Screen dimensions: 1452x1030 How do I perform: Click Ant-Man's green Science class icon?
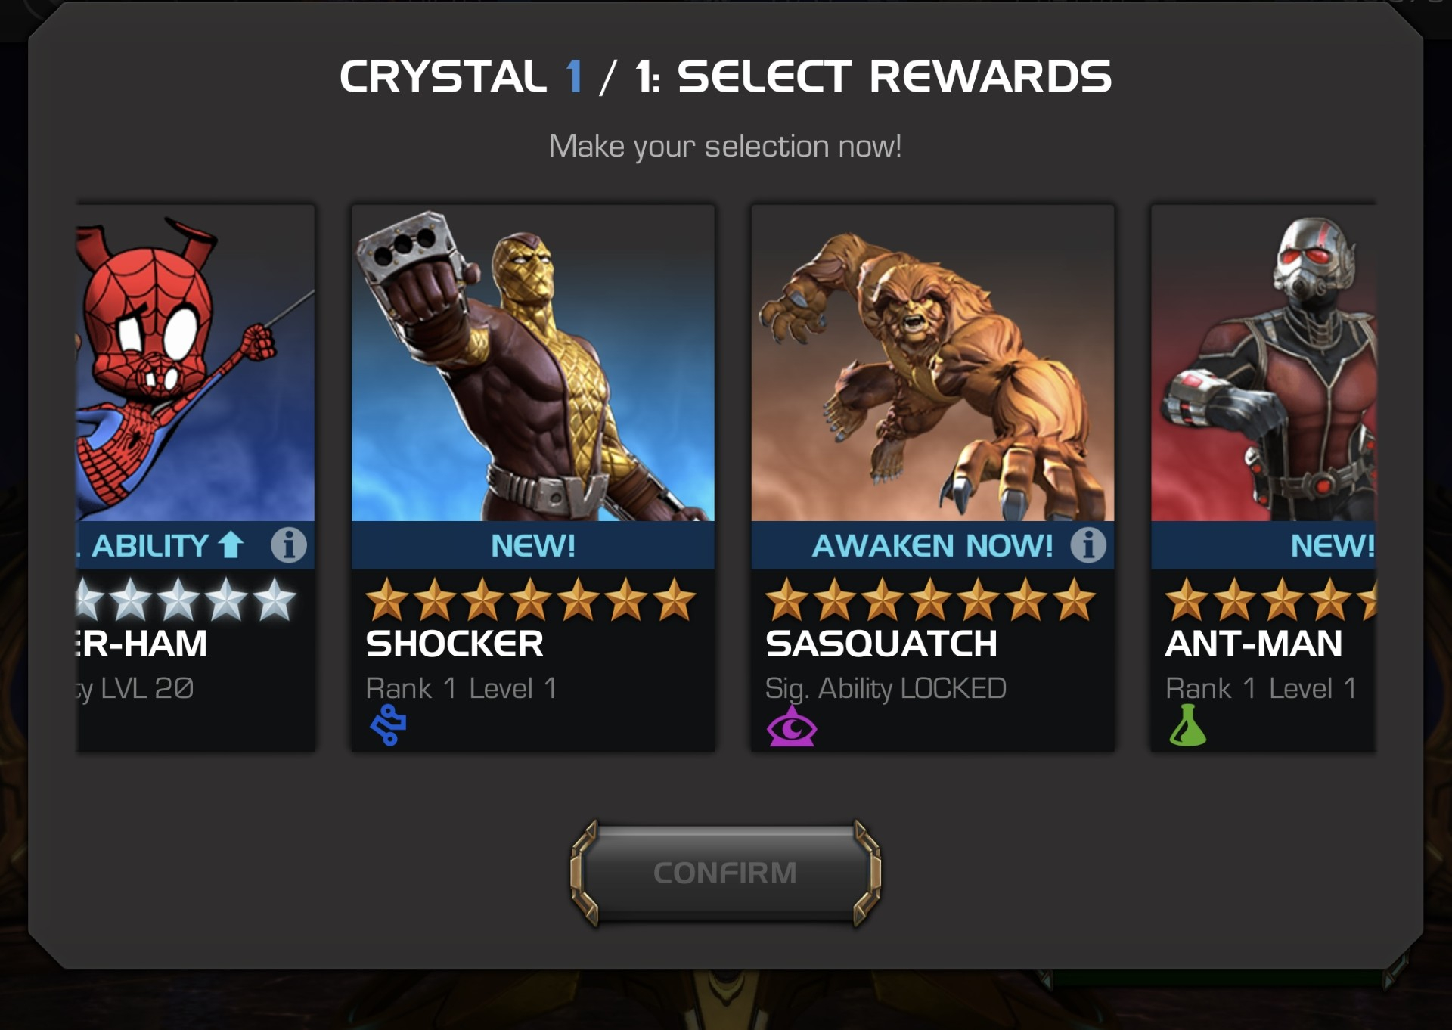pyautogui.click(x=1188, y=725)
